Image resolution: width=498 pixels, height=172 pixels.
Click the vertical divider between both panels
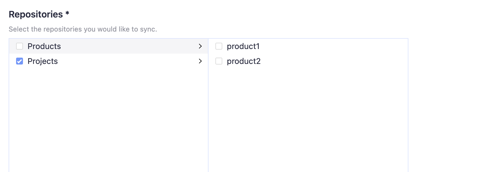click(x=208, y=115)
